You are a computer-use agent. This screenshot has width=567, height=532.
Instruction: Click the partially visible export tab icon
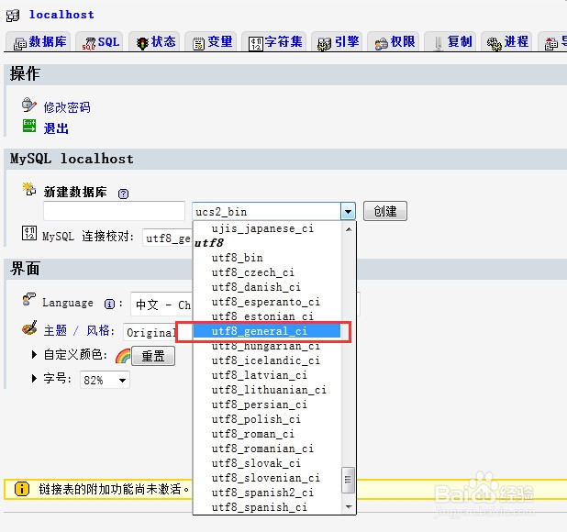(551, 44)
